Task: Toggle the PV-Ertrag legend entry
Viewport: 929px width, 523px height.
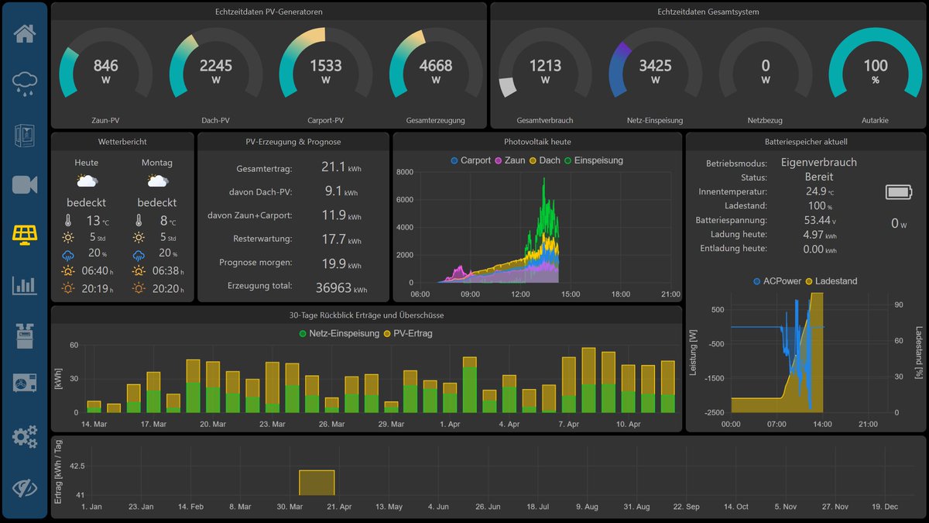Action: (x=408, y=333)
